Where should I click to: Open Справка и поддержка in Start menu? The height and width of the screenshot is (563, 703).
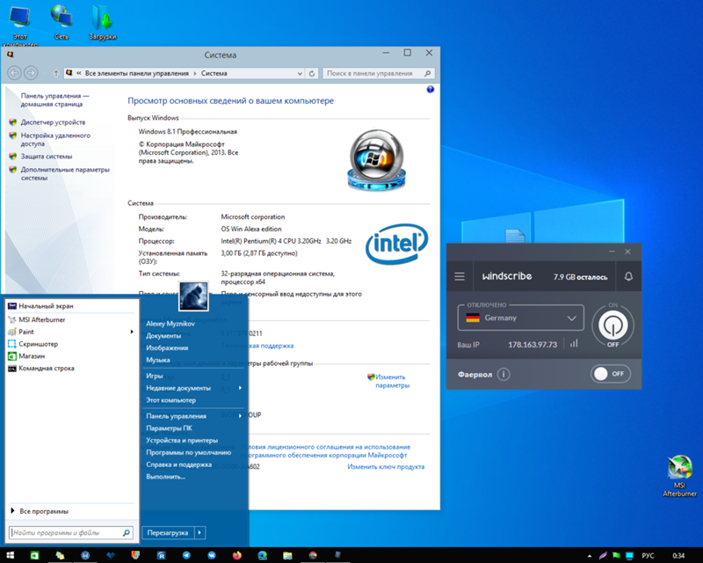click(179, 464)
